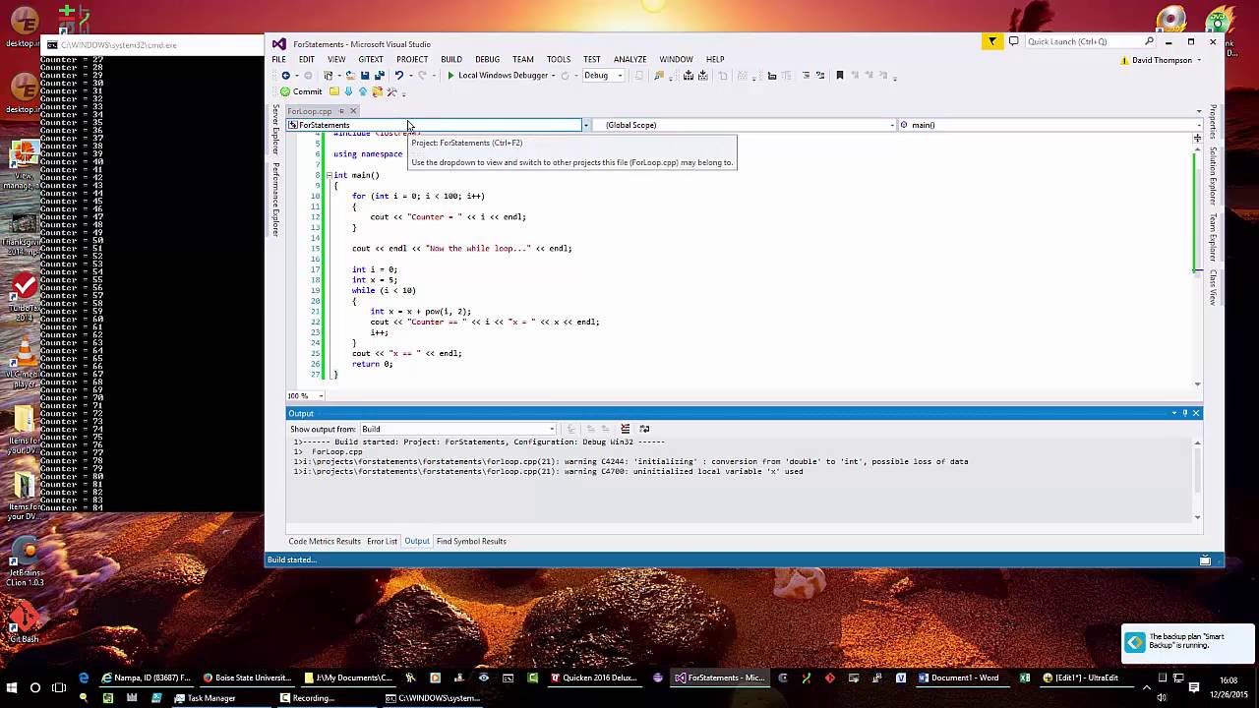Pin the ForLoop.cpp tab
This screenshot has height=708, width=1259.
click(341, 111)
